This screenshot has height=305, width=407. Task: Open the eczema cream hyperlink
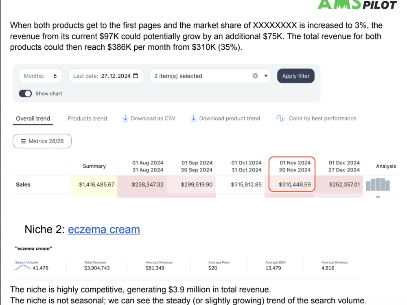pos(104,229)
